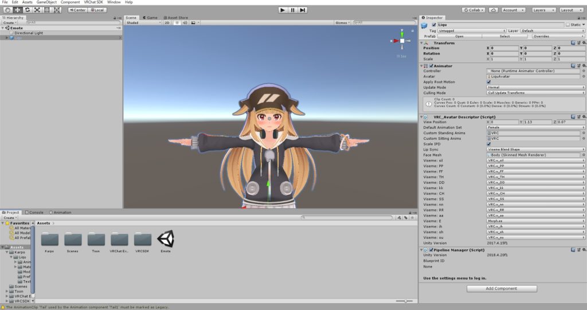The image size is (587, 310).
Task: Toggle the Pipeline Manager component checkbox
Action: tap(431, 250)
